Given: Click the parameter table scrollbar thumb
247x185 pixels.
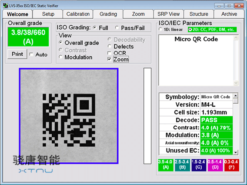Looking at the screenshot, I should pos(236,101).
